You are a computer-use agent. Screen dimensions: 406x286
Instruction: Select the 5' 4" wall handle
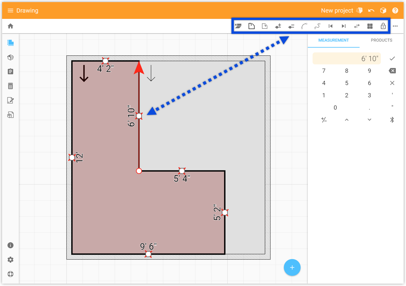(x=182, y=171)
